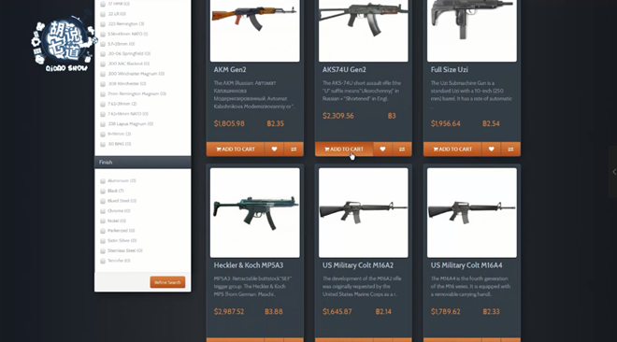Open the Heckler & Koch MP5A3 title link

(249, 265)
